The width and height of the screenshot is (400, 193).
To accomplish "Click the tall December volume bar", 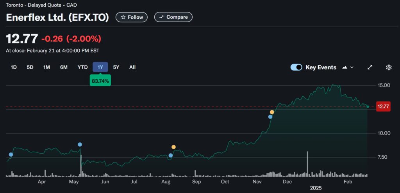I will pyautogui.click(x=308, y=164).
